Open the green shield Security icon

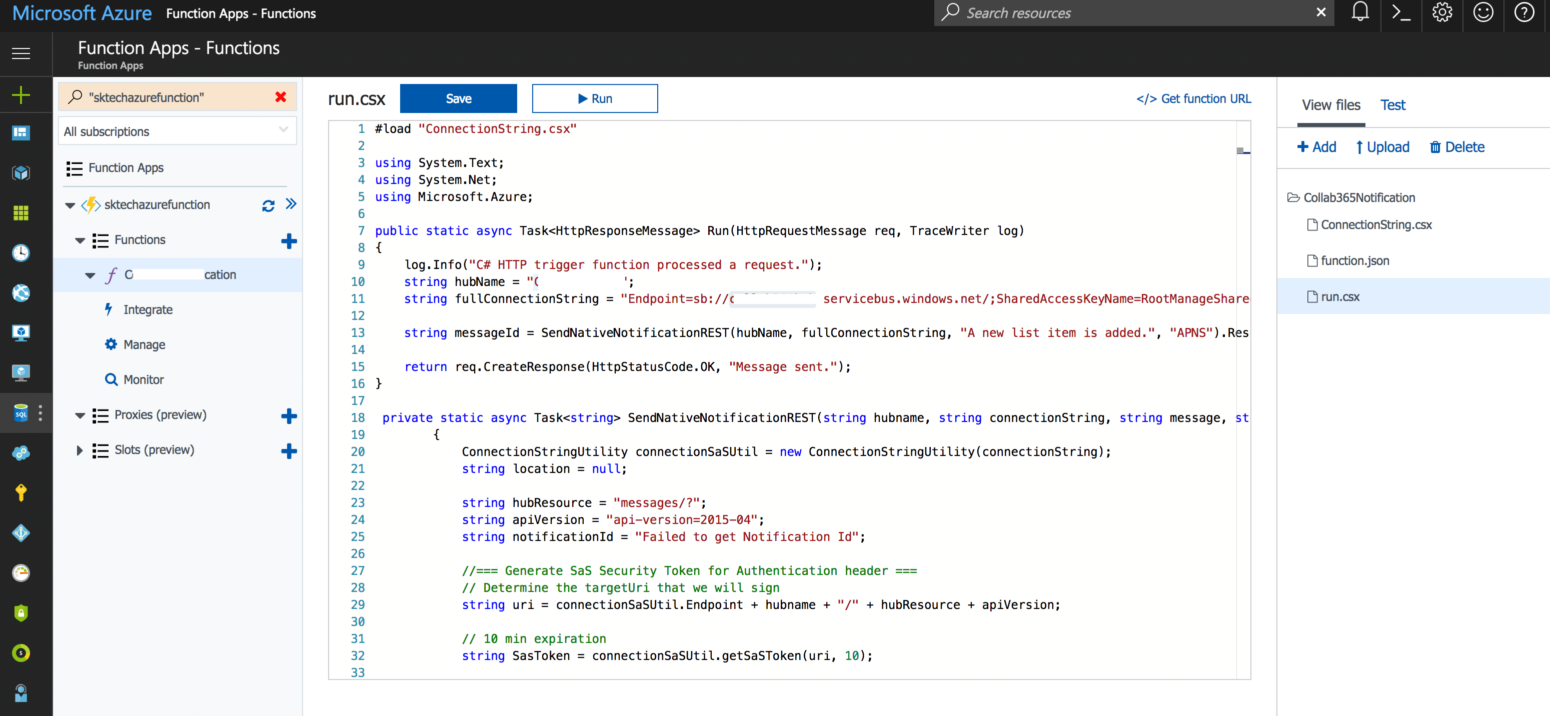(21, 612)
